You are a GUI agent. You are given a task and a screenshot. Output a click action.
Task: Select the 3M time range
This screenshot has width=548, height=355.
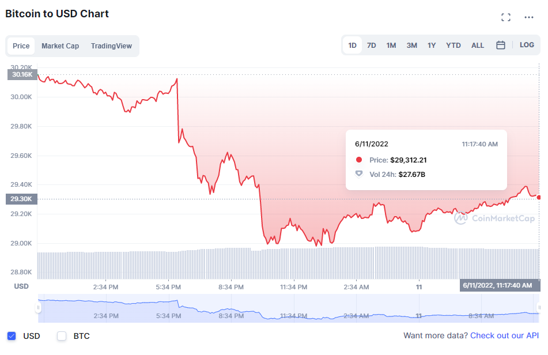pos(411,46)
